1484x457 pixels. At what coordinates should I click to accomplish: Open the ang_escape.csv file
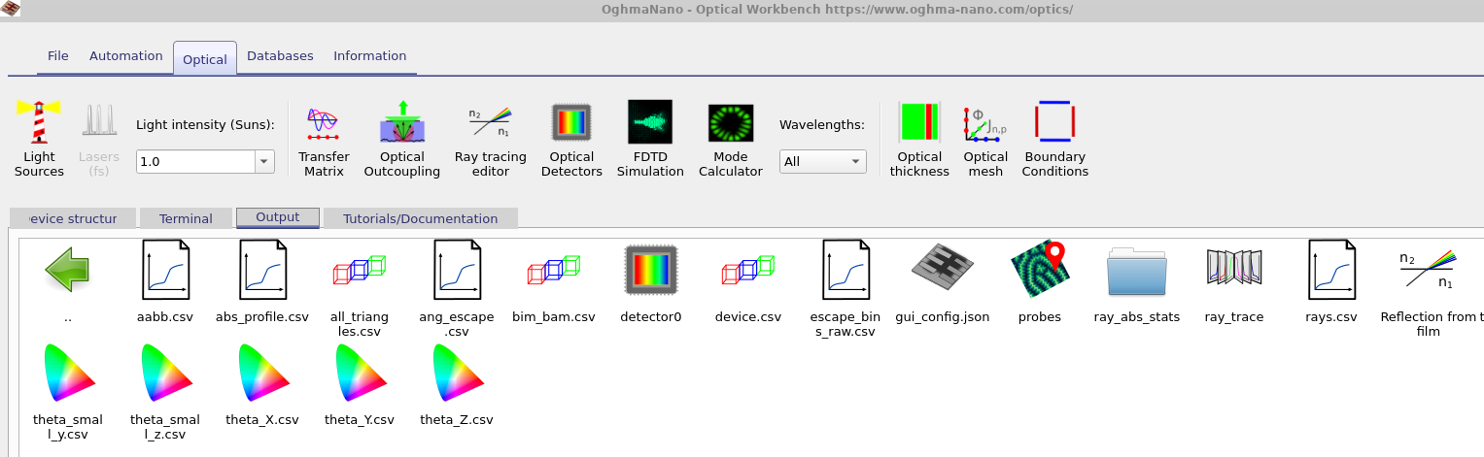[x=457, y=288]
